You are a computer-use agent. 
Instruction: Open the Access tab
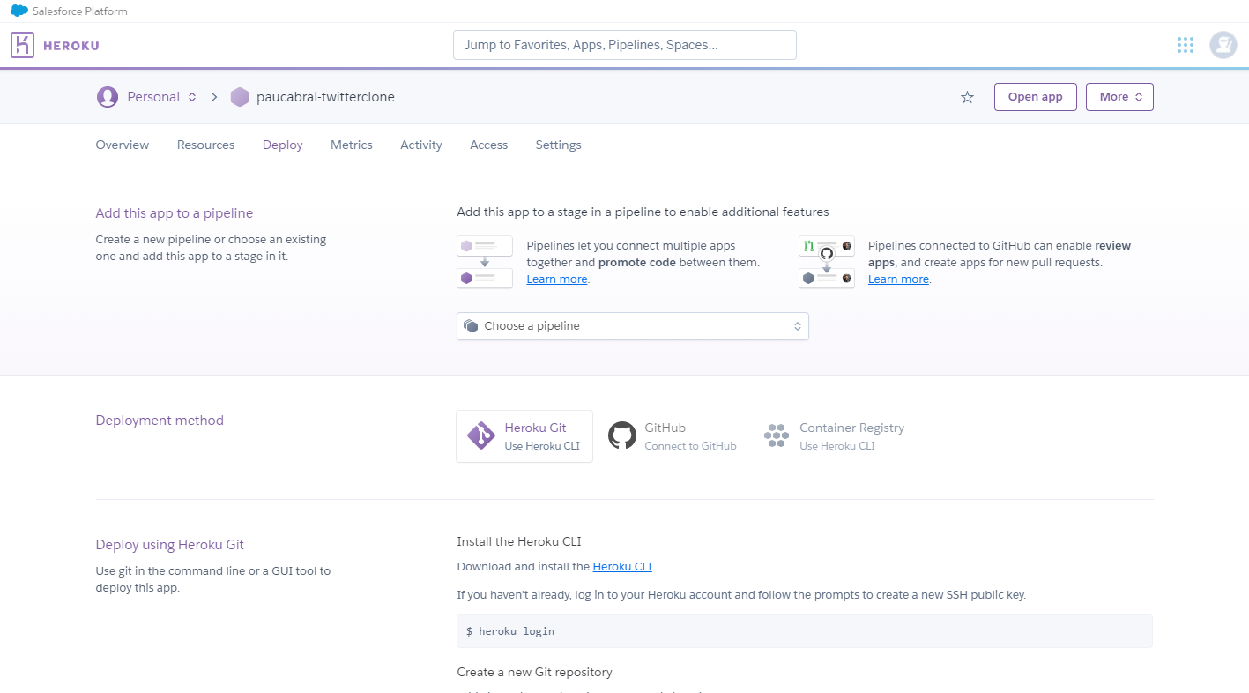489,145
